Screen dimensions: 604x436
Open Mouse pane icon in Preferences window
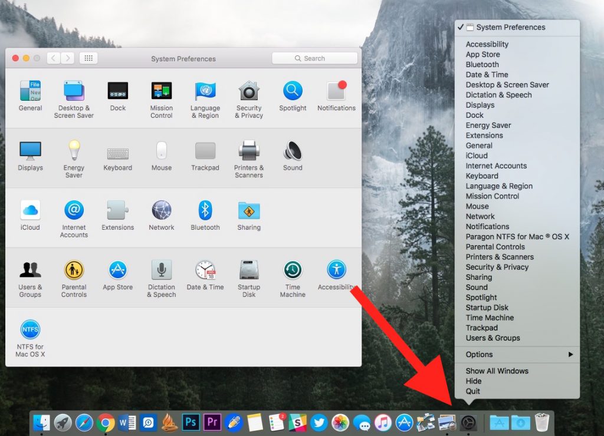click(162, 150)
